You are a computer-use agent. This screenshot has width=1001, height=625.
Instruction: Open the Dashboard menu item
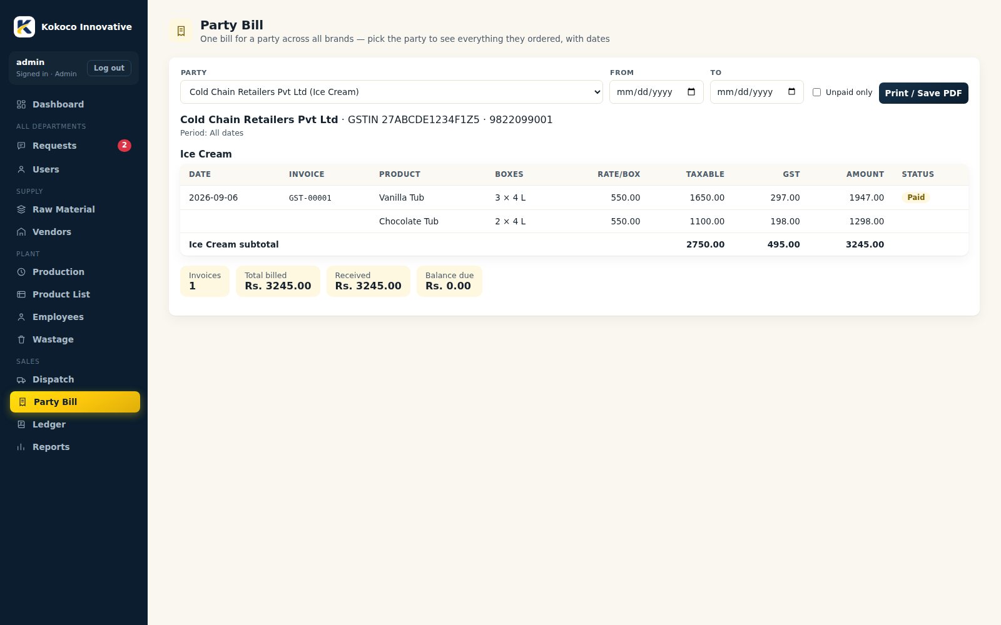(75, 104)
